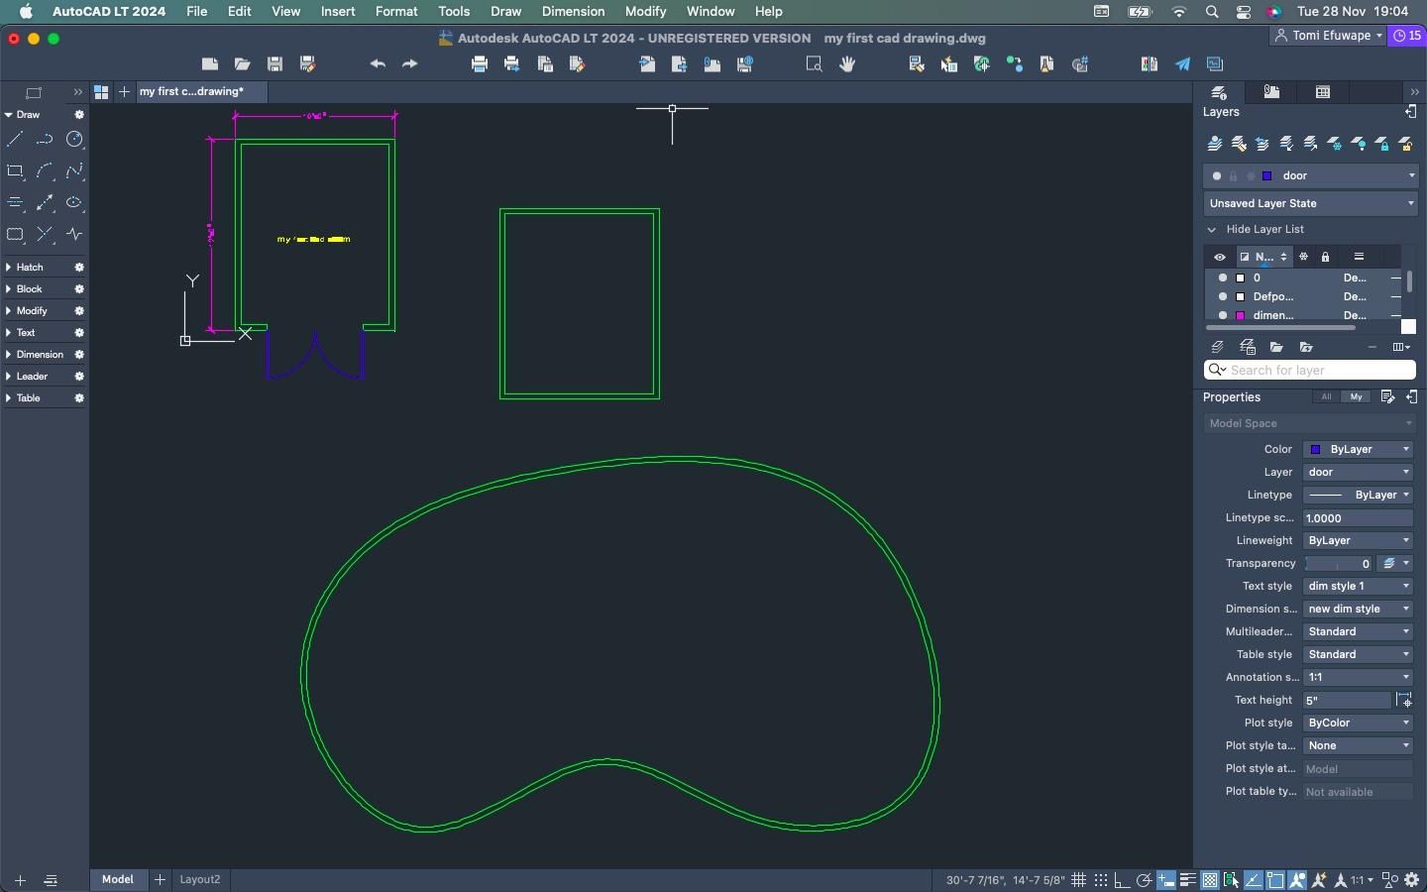The height and width of the screenshot is (892, 1427).
Task: Activate the Pan hand tool
Action: (847, 64)
